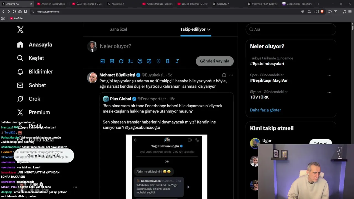Open Keşfet explore search page

point(30,58)
